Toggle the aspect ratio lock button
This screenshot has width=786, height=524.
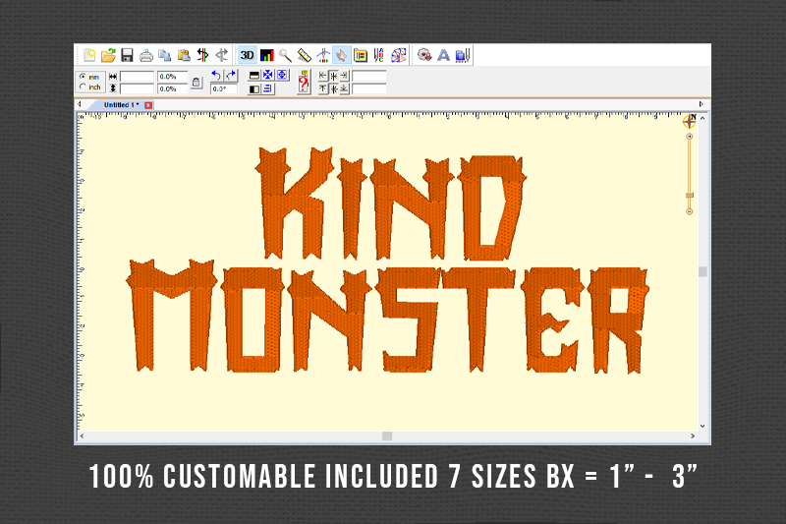(196, 83)
